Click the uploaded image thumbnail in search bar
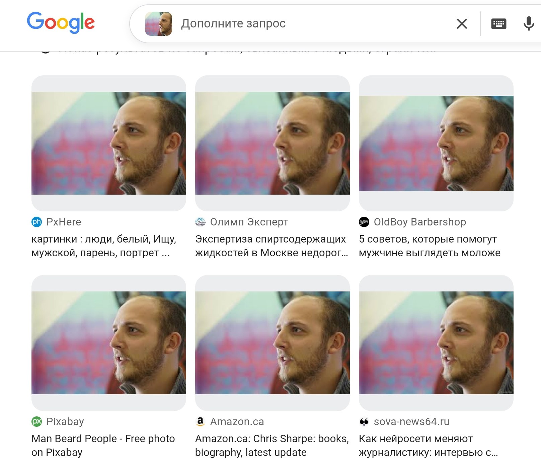This screenshot has height=471, width=541. pyautogui.click(x=158, y=24)
